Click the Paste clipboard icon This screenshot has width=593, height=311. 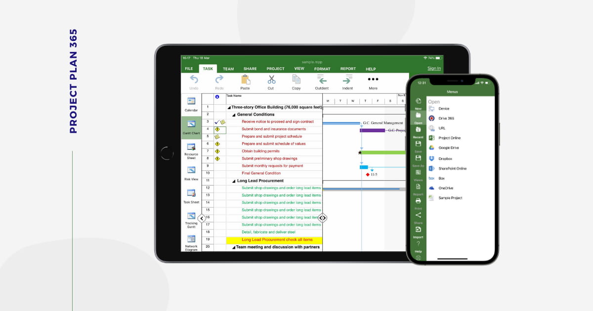245,79
